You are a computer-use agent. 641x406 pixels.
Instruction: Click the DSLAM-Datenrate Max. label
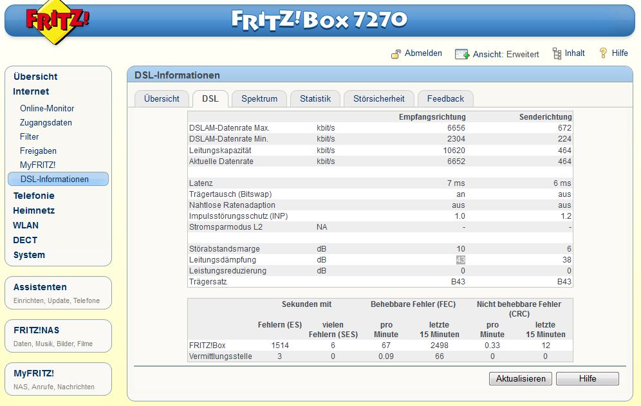tap(229, 128)
